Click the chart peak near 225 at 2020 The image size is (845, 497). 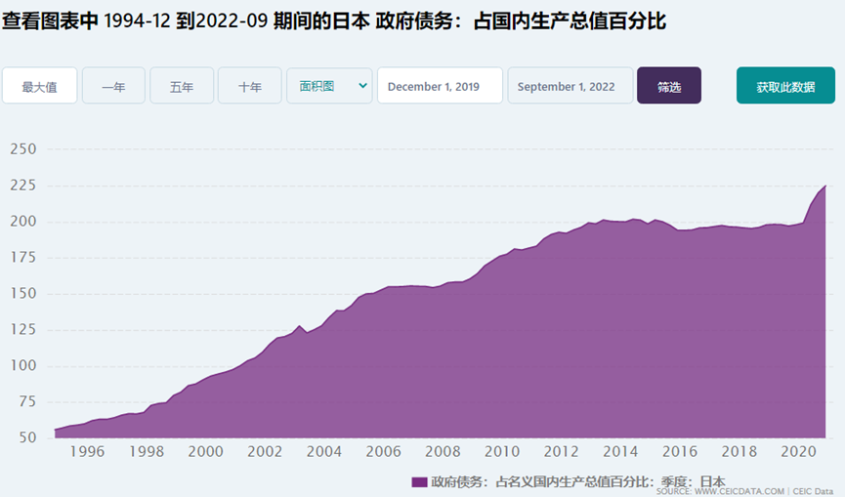click(x=824, y=186)
